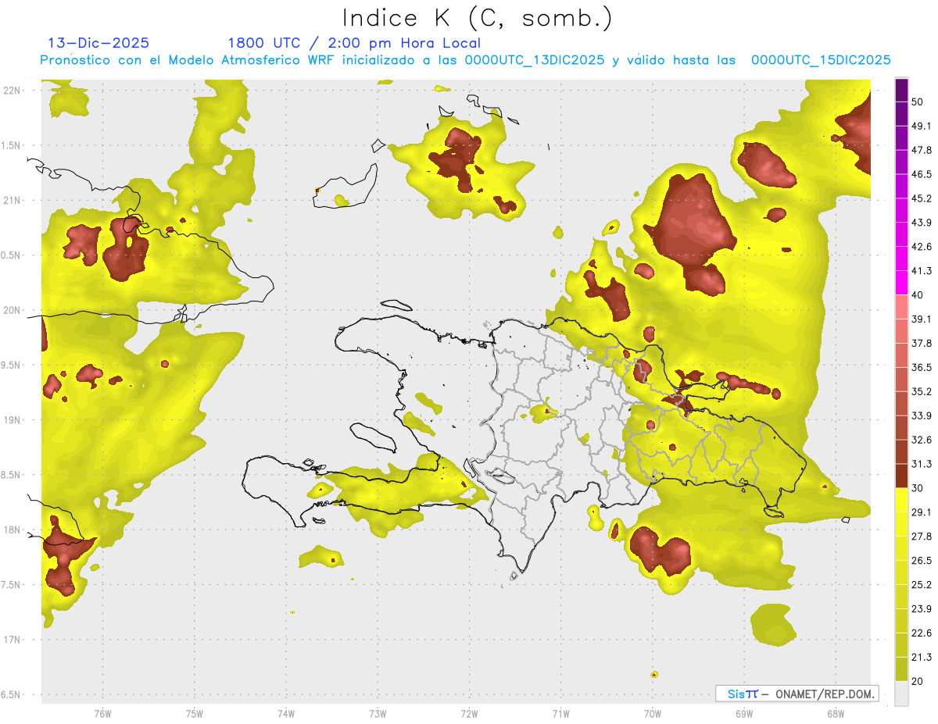The height and width of the screenshot is (724, 938).
Task: Pick the dark purple swatch topping the colorbar
Action: click(901, 90)
